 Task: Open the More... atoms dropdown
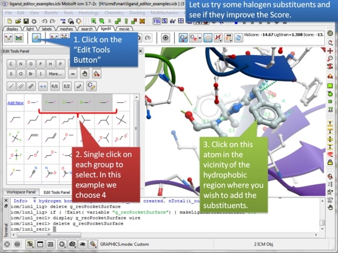tap(55, 74)
